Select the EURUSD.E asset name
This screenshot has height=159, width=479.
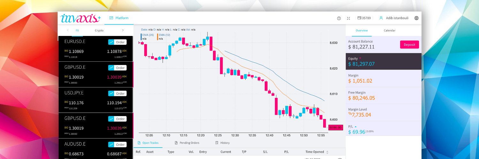point(75,42)
